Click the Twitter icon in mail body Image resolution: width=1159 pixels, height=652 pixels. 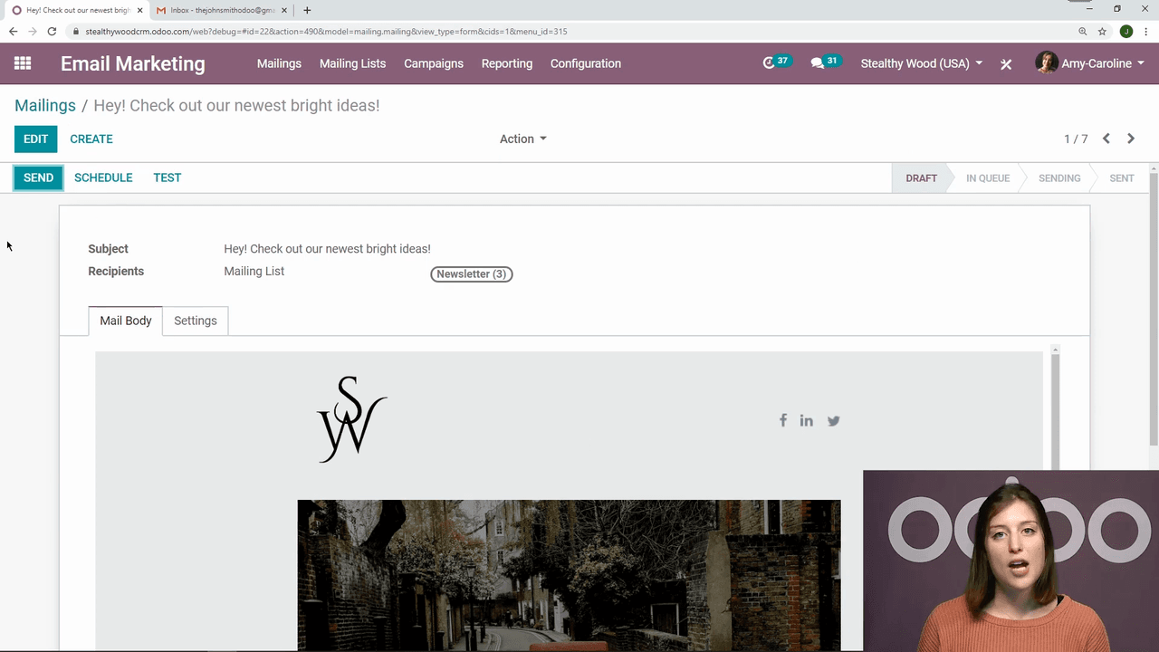(x=833, y=420)
